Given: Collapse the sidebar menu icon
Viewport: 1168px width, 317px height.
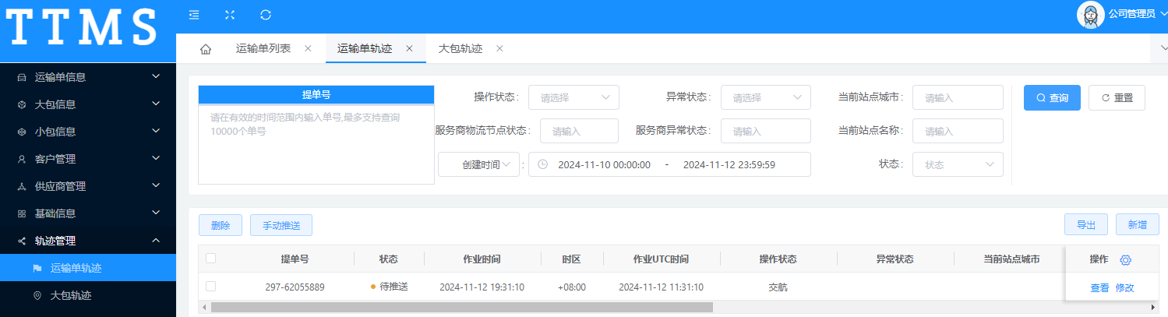Looking at the screenshot, I should click(x=194, y=14).
